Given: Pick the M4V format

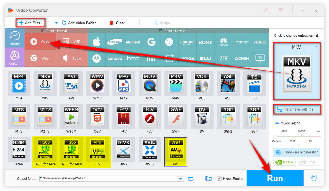Looking at the screenshot, I should 176,83.
